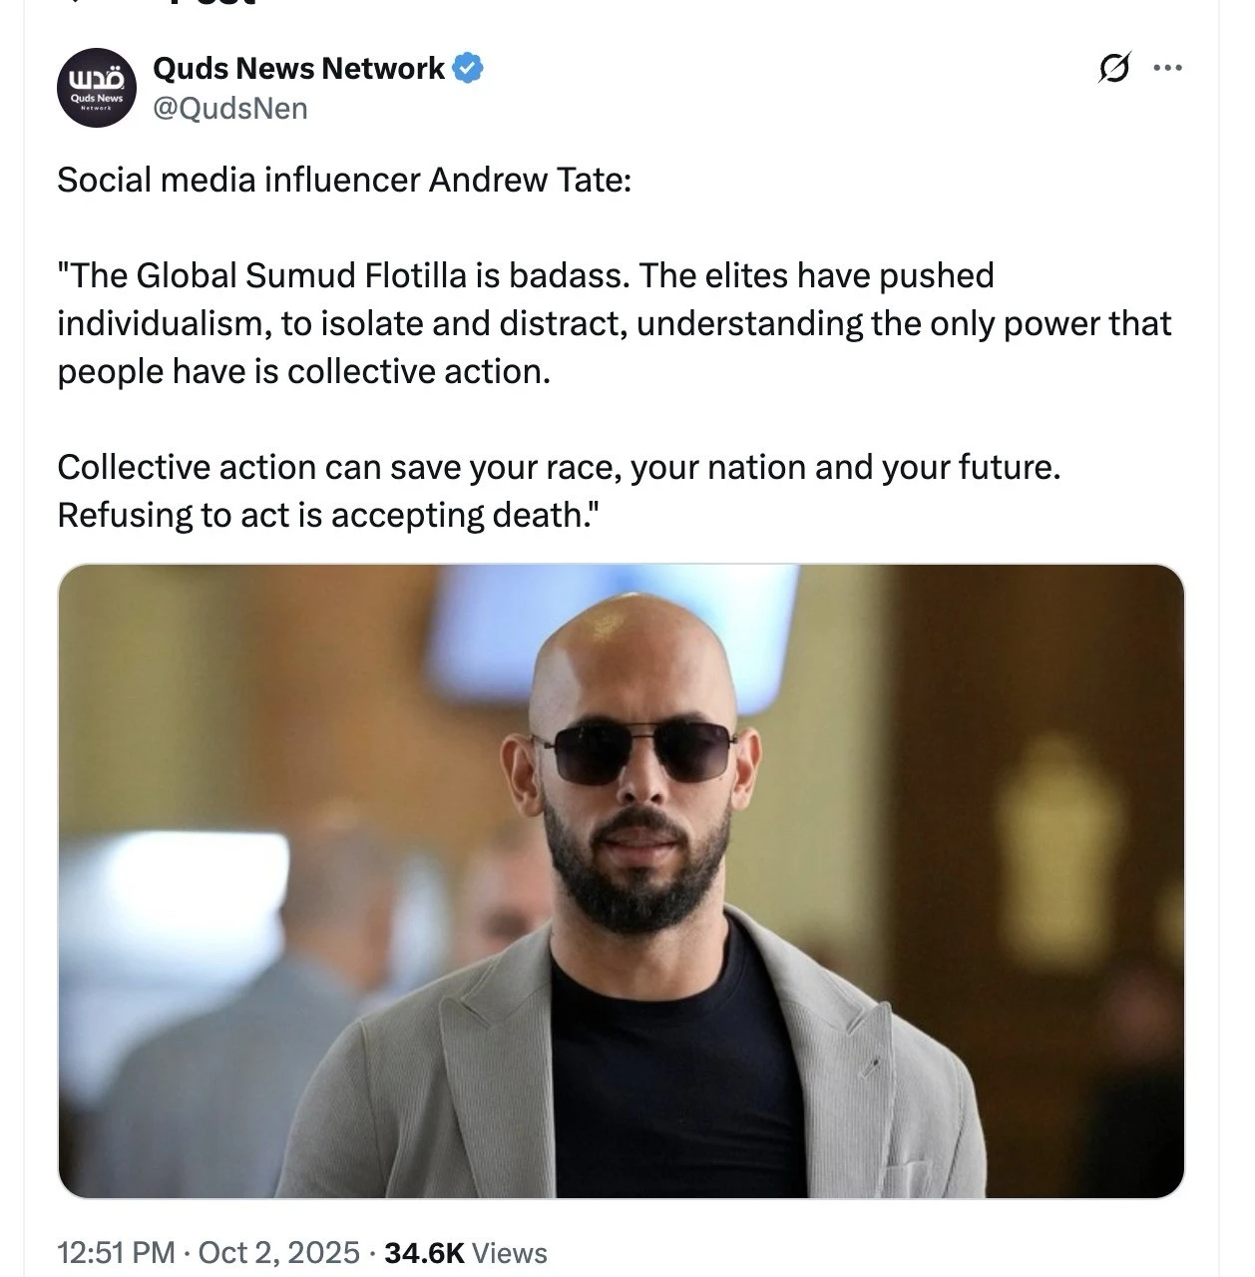Viewport: 1255px width, 1277px height.
Task: Click the "individualism, to isolate and distract" line
Action: point(341,323)
